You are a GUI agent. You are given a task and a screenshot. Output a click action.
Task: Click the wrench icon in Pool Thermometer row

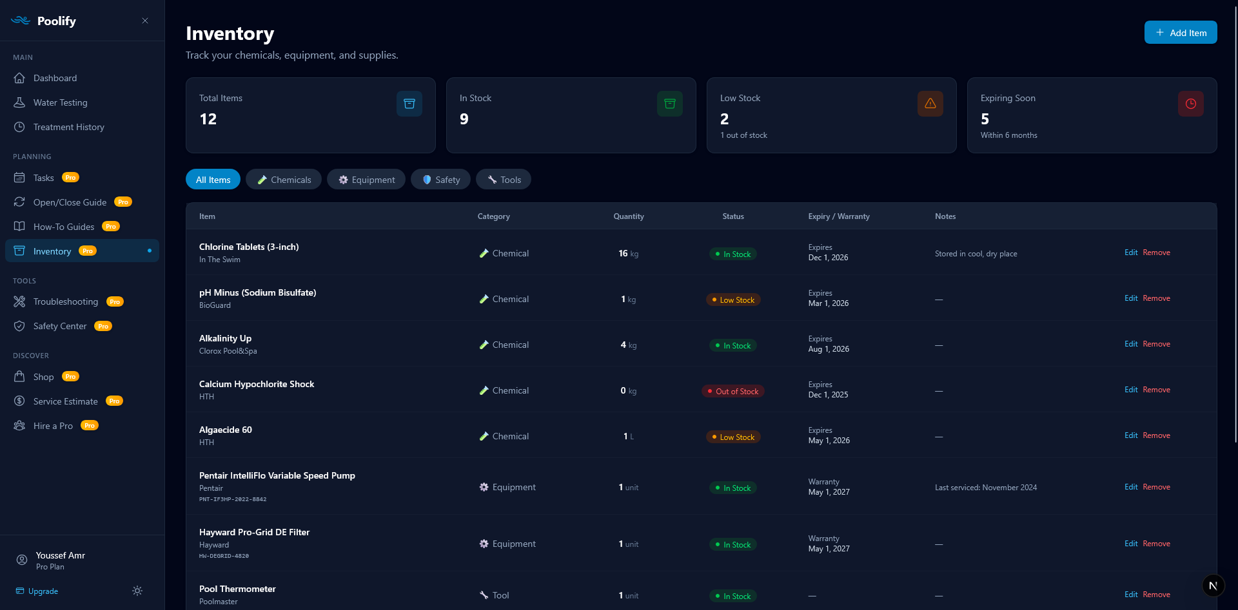484,595
